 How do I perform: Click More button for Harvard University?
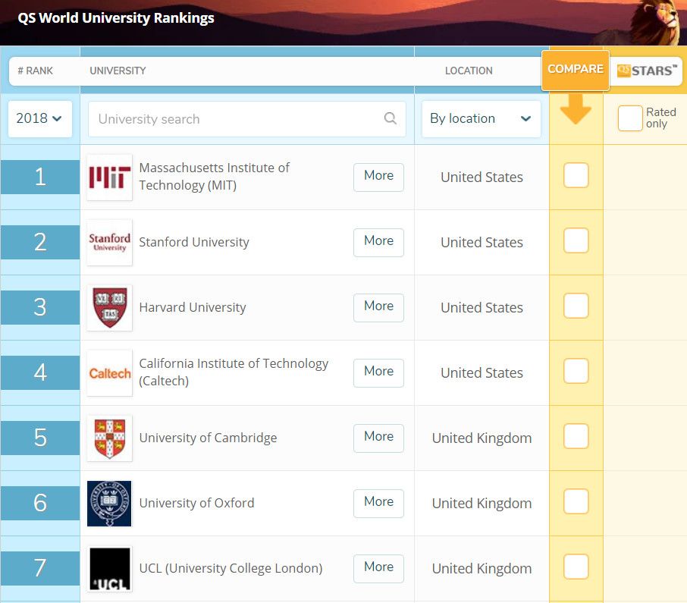coord(378,306)
